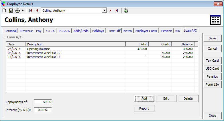
Task: Click the New record icon
Action: click(4, 11)
